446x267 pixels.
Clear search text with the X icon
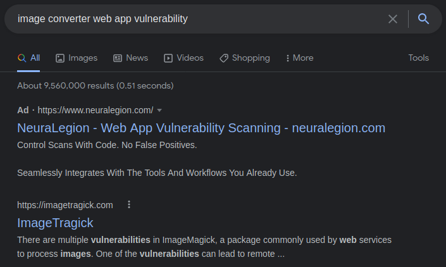[x=392, y=19]
